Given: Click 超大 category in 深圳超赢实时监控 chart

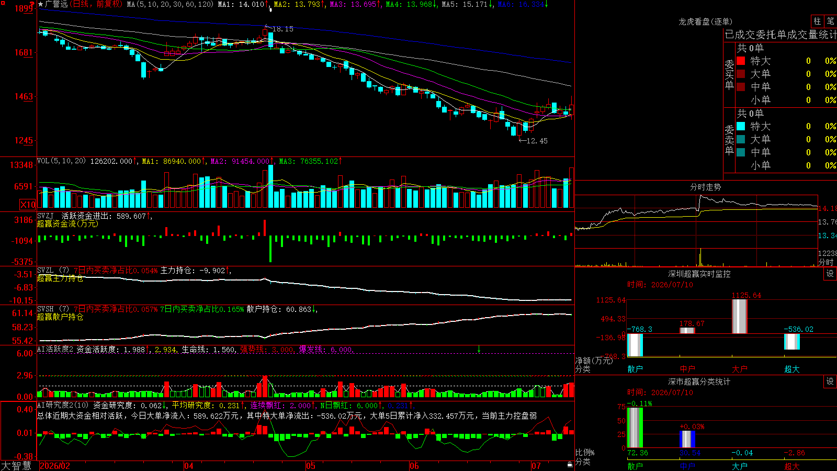Looking at the screenshot, I should [x=792, y=369].
